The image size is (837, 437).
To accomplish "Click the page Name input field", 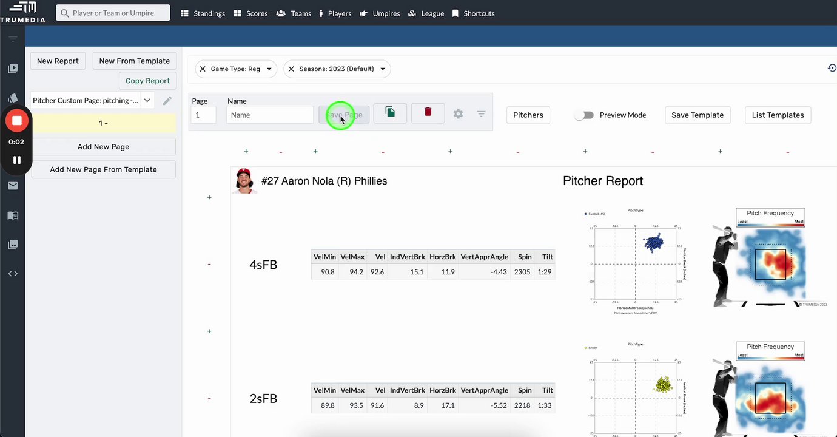I will (x=270, y=115).
